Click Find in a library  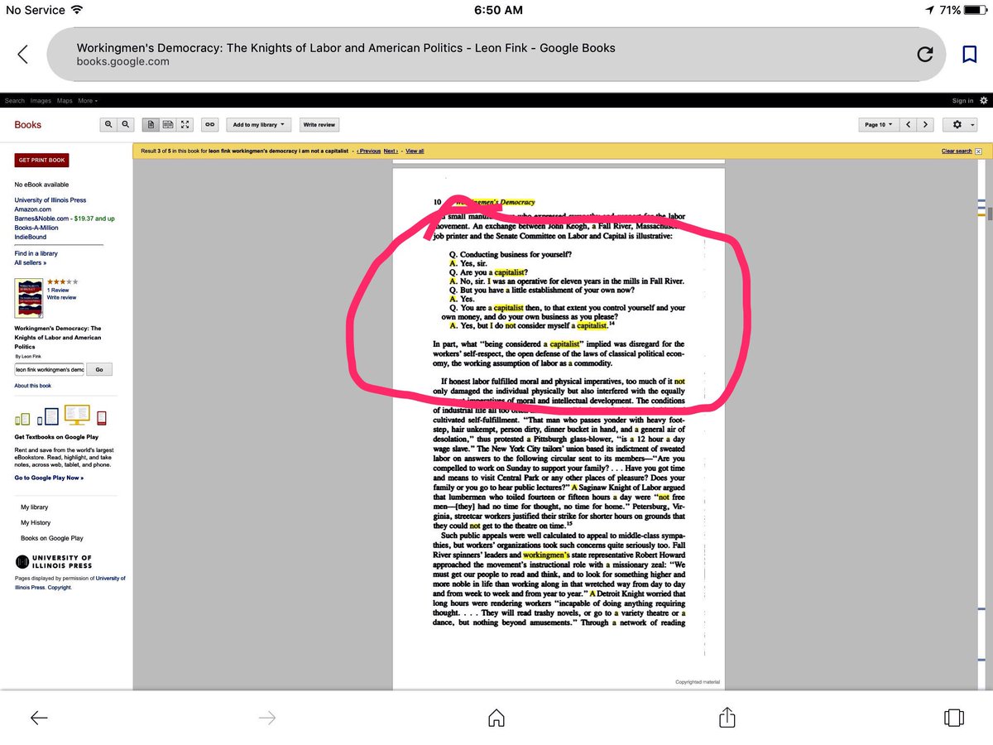[36, 253]
